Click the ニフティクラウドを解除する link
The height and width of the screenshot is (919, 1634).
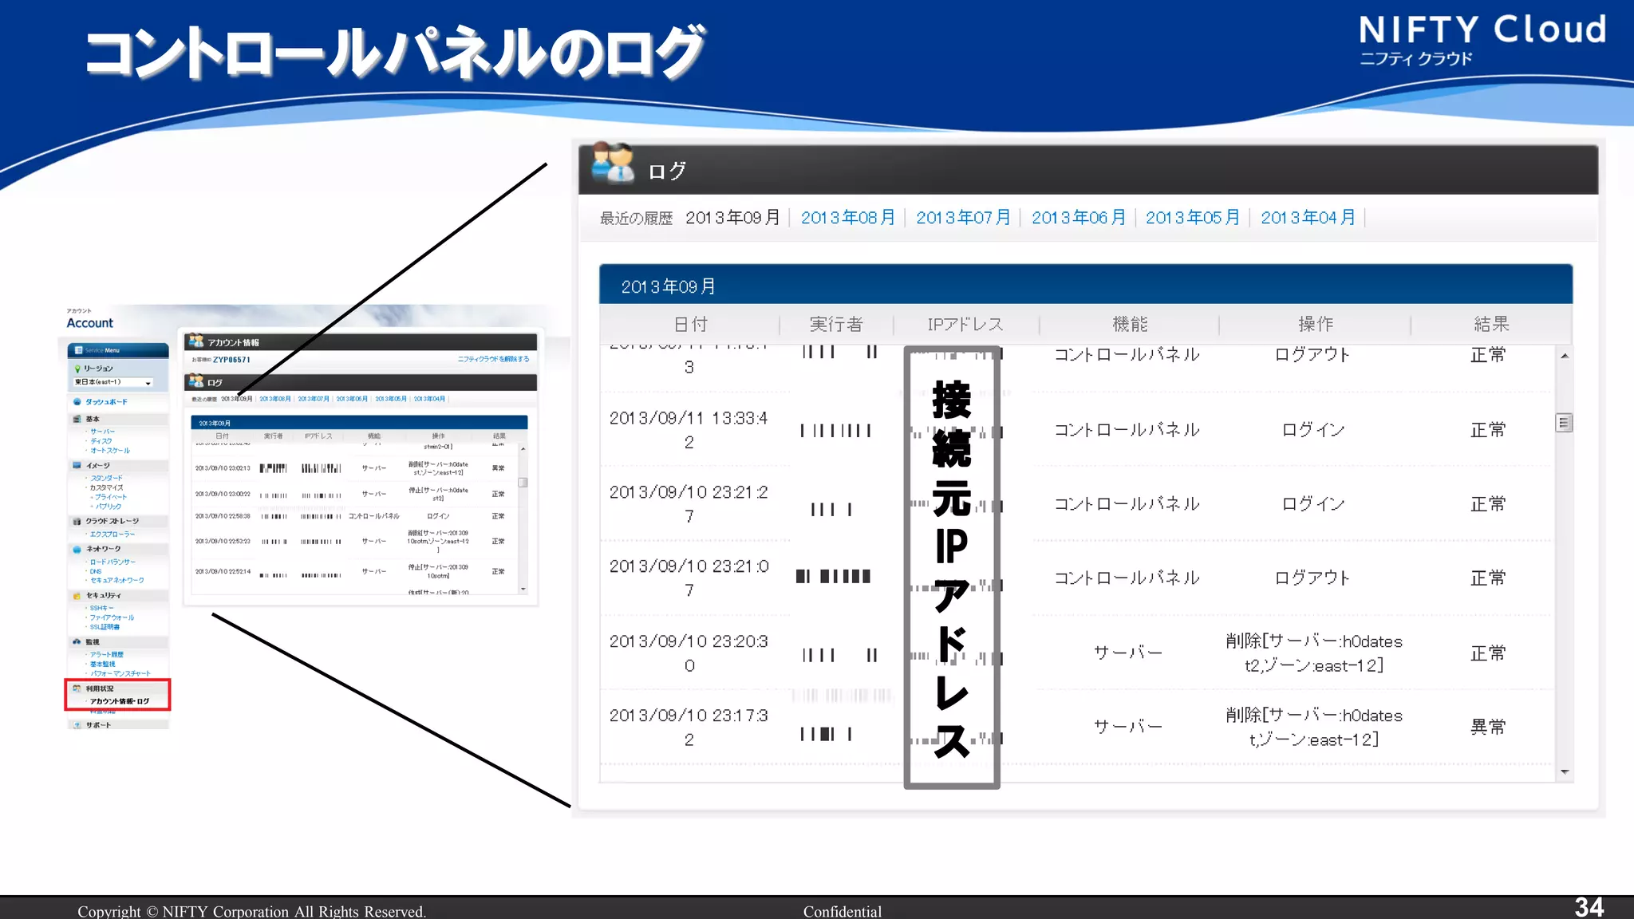tap(493, 359)
